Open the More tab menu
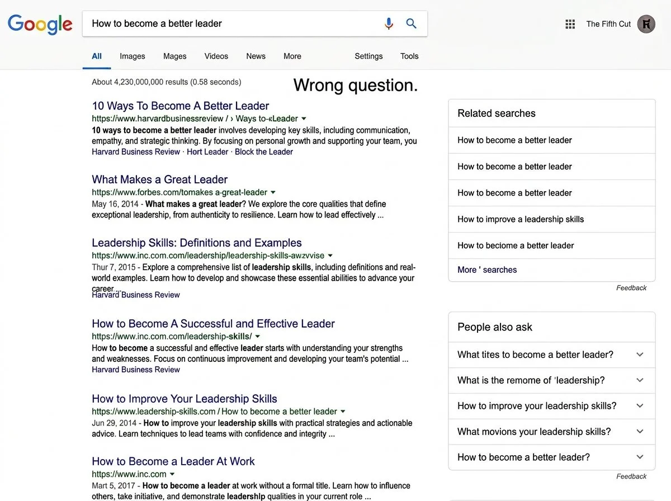The image size is (671, 501). (x=292, y=56)
